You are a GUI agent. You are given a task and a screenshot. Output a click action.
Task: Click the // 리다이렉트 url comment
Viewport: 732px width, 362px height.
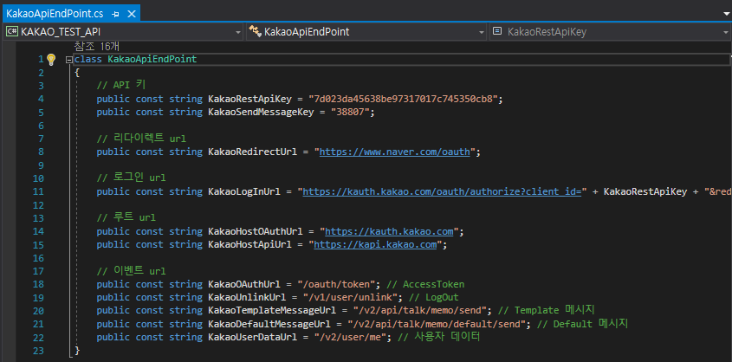click(x=141, y=139)
